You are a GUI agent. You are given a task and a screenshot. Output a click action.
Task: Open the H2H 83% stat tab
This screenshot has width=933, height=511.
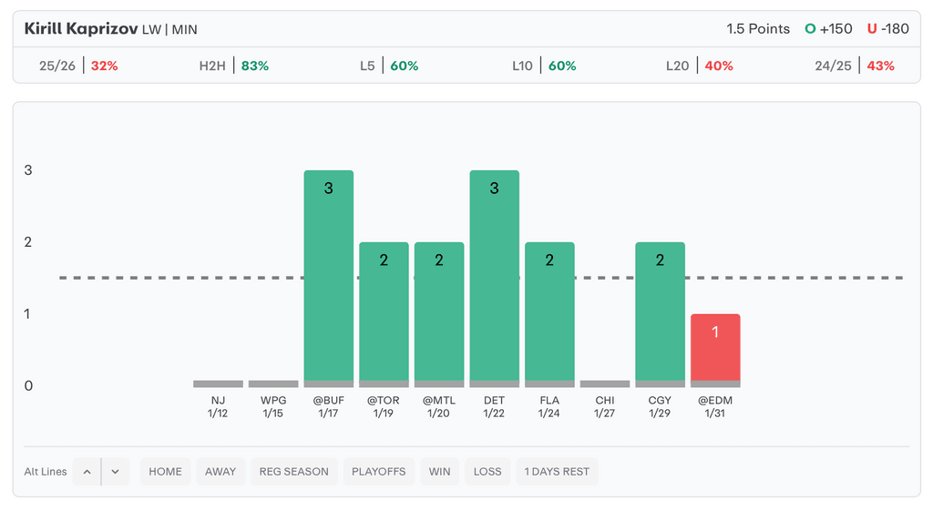pos(233,66)
